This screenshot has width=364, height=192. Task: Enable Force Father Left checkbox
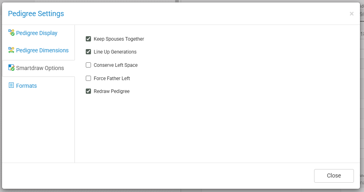tap(89, 78)
